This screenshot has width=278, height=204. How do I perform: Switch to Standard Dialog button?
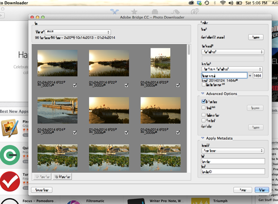[x=41, y=190]
